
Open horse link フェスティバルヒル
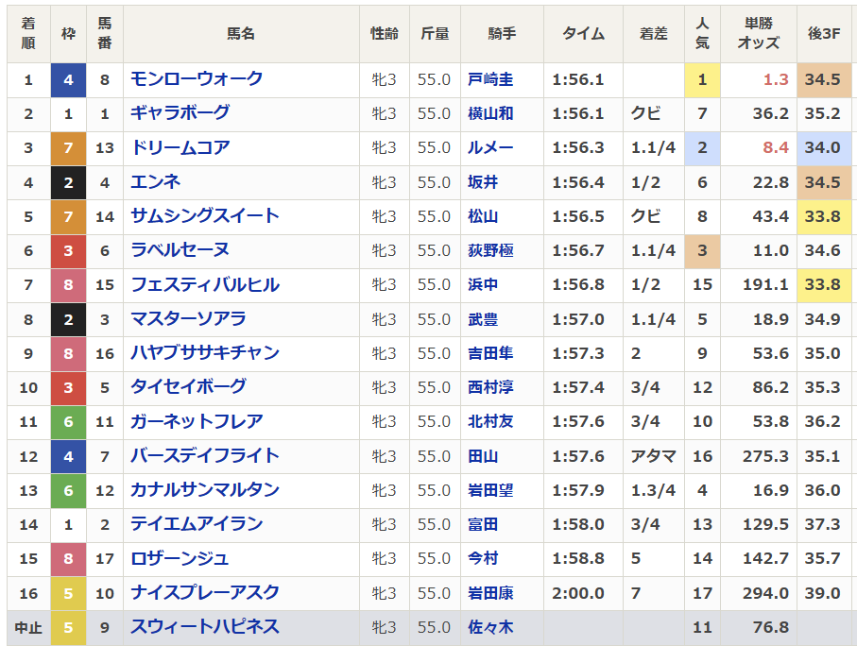(x=205, y=284)
